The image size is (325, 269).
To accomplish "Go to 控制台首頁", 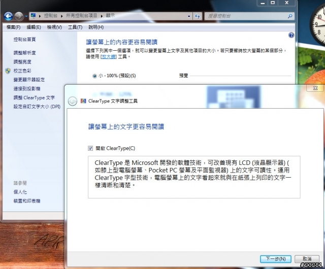I will click(24, 39).
